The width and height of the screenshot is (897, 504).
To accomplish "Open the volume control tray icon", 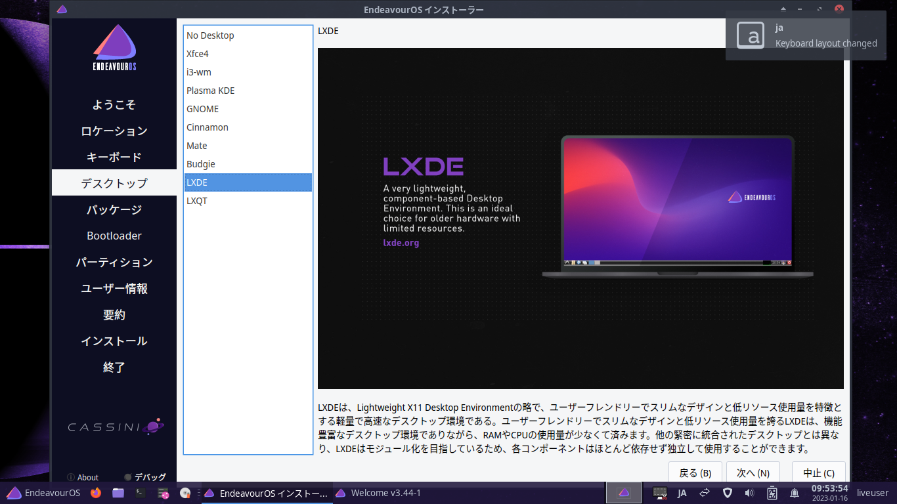I will pos(749,493).
